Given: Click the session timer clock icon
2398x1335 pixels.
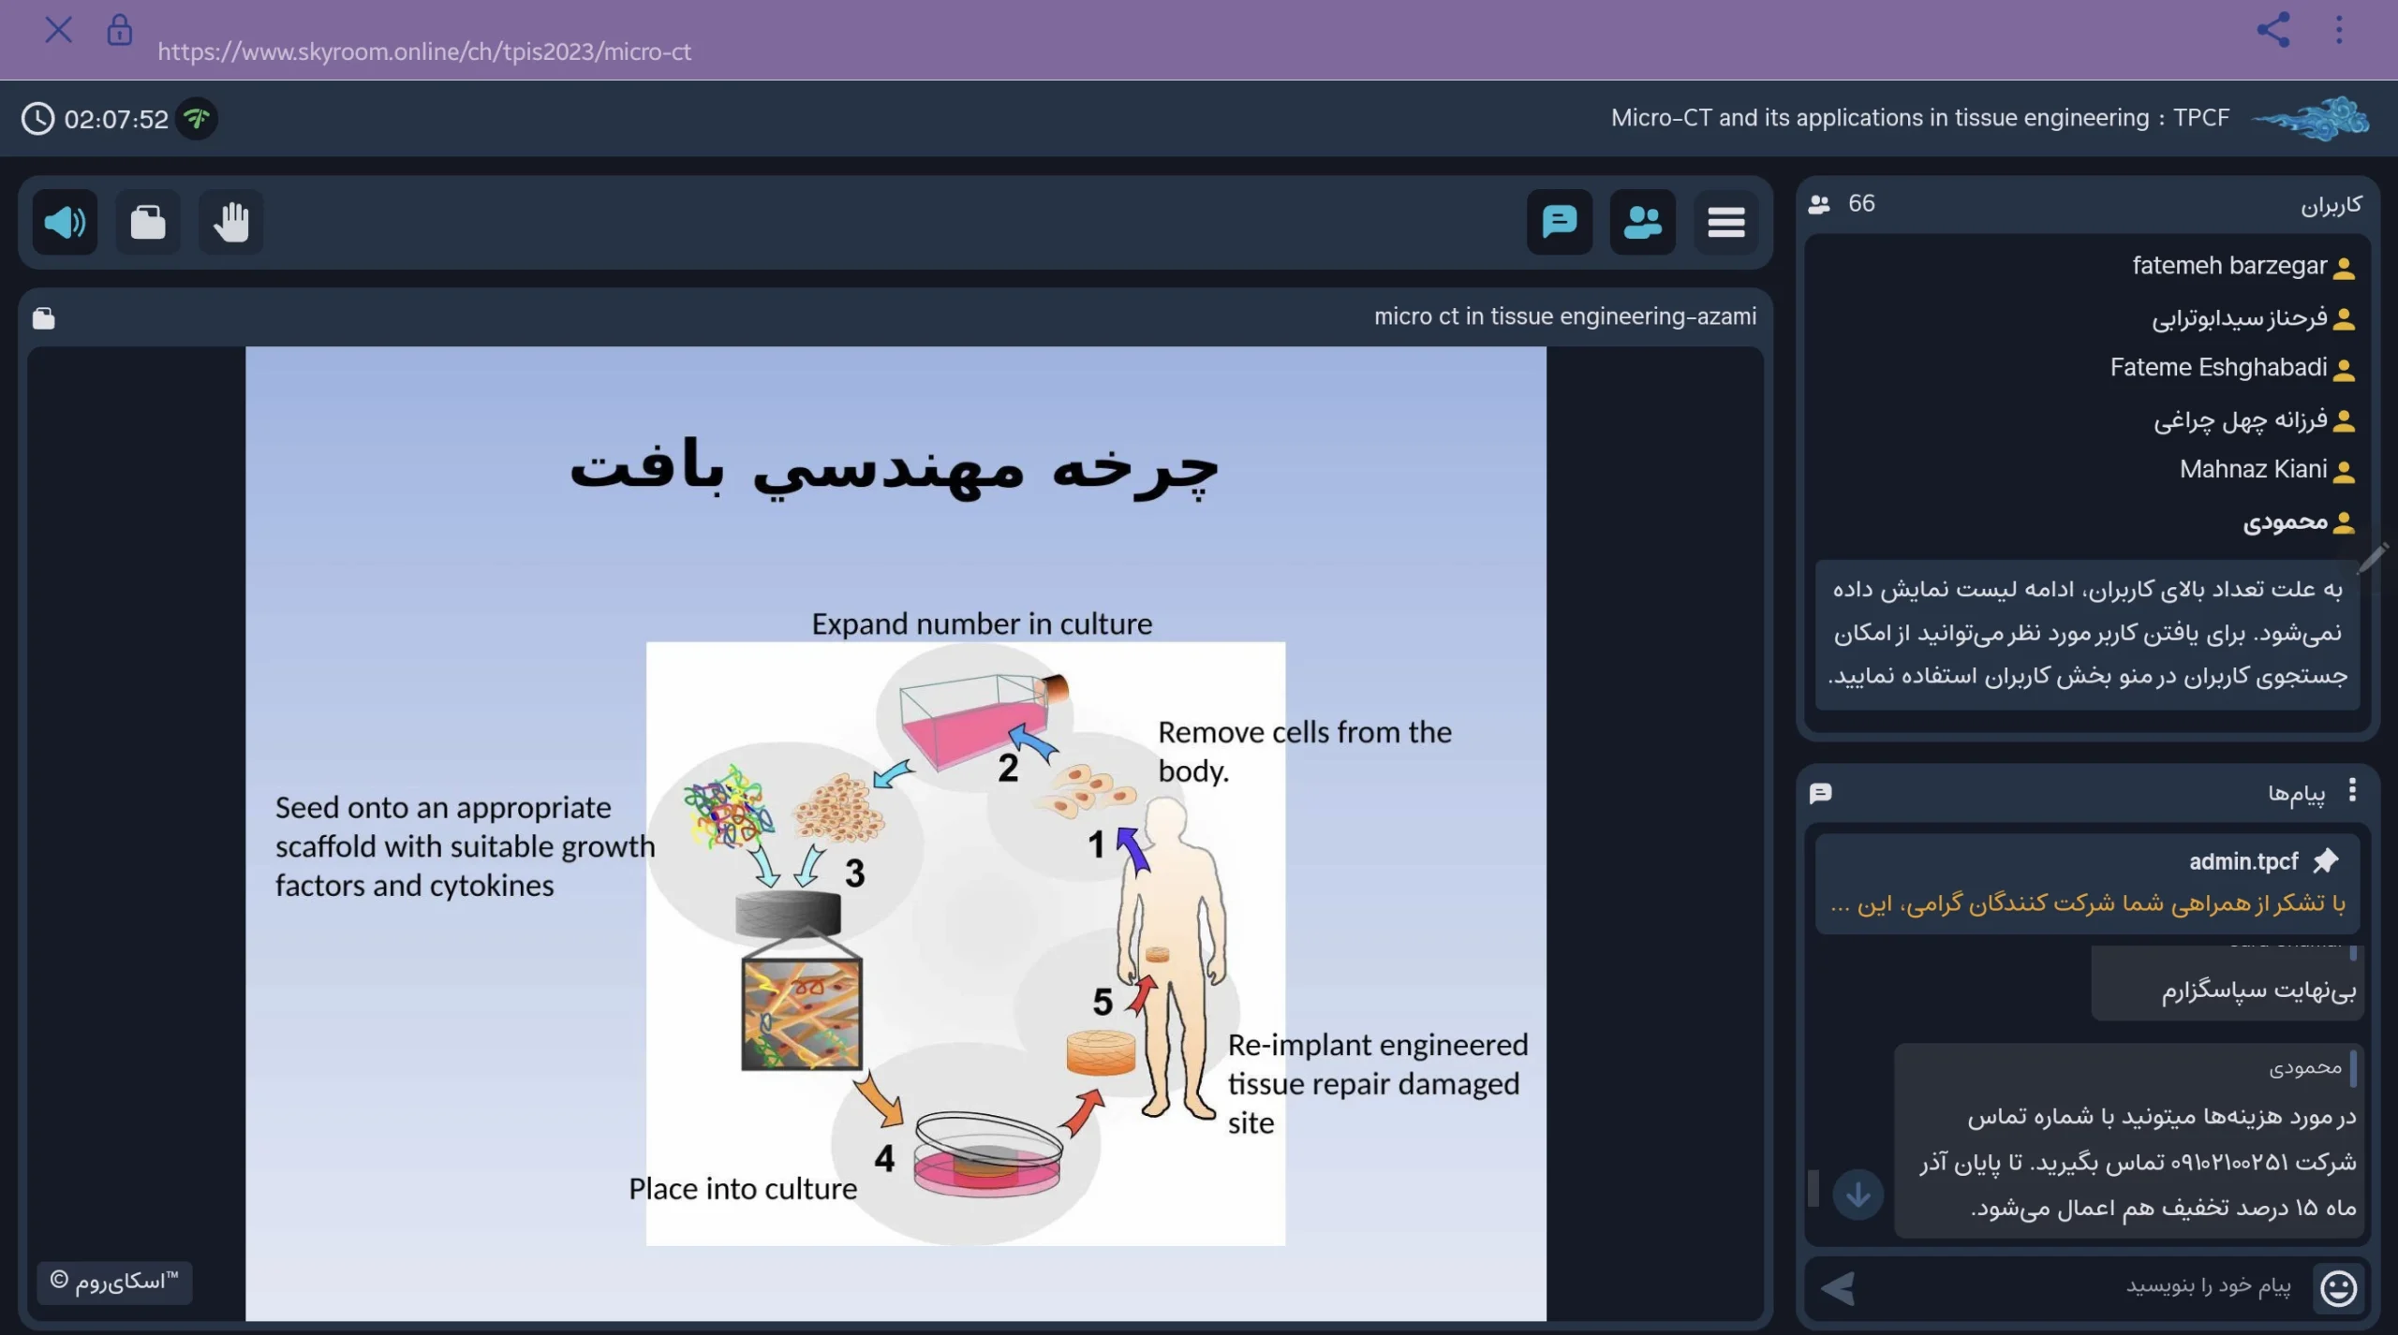Looking at the screenshot, I should point(38,119).
